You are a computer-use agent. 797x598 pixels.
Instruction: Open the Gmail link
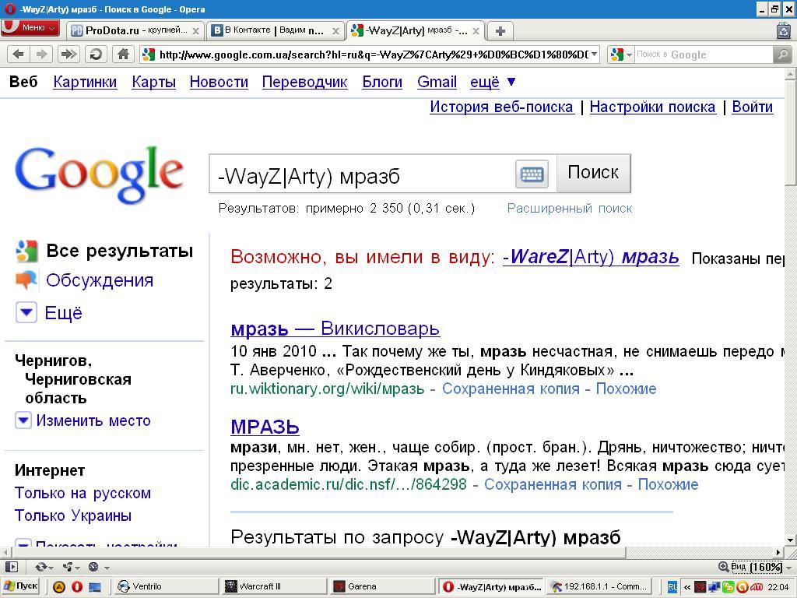click(437, 82)
